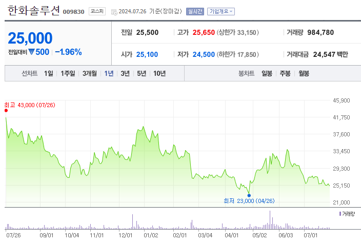361x246 pixels.
Task: Click the 코스피 market badge
Action: pyautogui.click(x=97, y=11)
